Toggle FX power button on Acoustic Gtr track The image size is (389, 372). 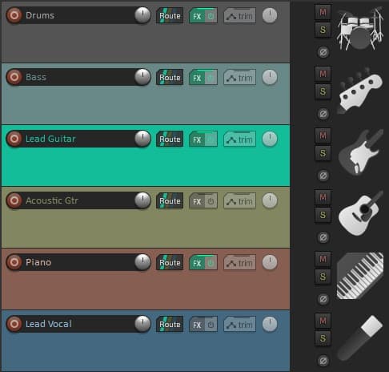point(211,201)
